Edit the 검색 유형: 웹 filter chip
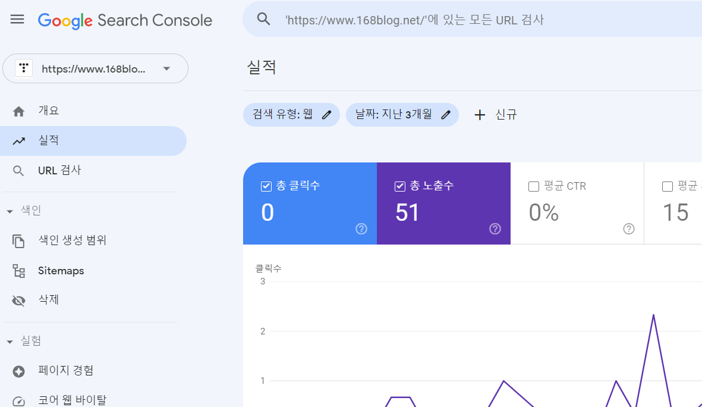The width and height of the screenshot is (702, 407). [x=326, y=114]
